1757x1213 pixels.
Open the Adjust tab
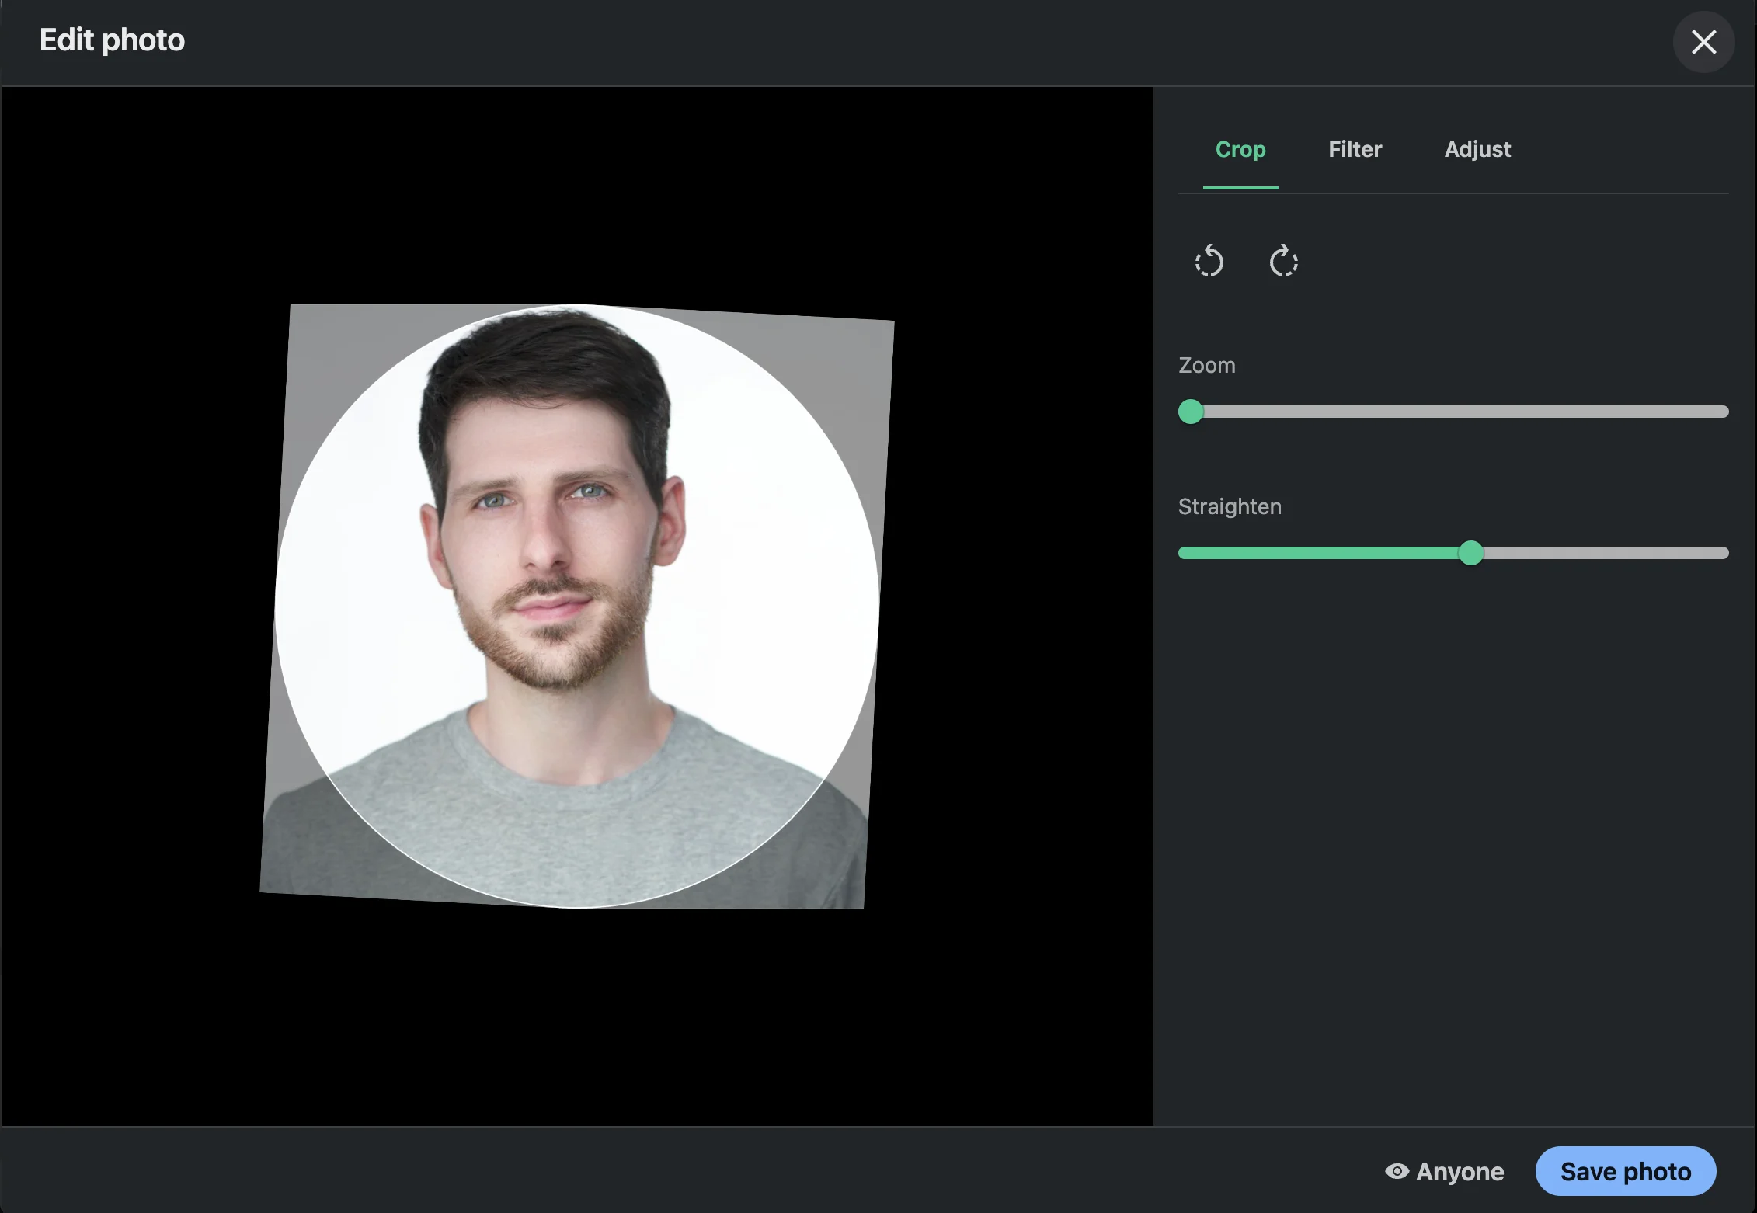coord(1477,149)
